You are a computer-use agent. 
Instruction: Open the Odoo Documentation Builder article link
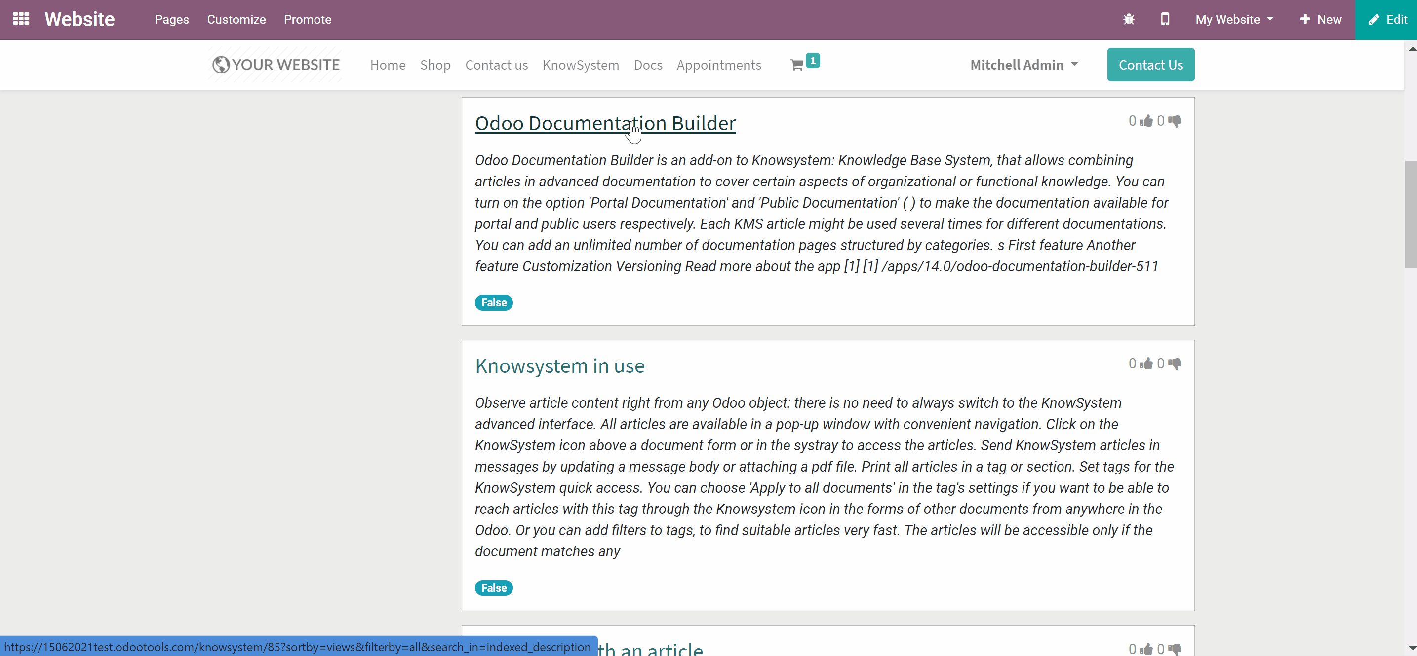pos(605,123)
